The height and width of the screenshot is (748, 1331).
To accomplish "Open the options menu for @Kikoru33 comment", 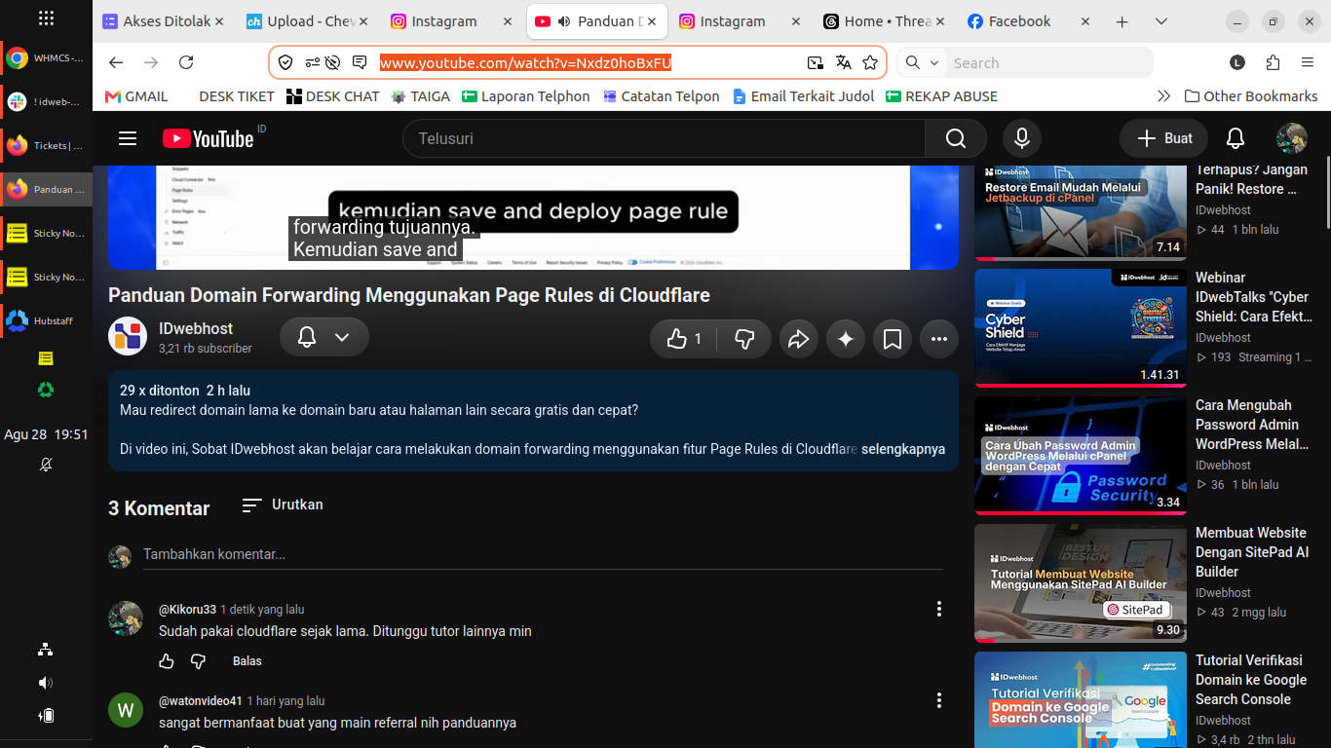I will tap(939, 609).
